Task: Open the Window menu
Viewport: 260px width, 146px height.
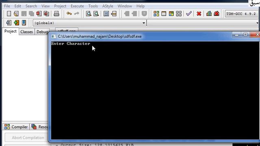Action: tap(125, 6)
